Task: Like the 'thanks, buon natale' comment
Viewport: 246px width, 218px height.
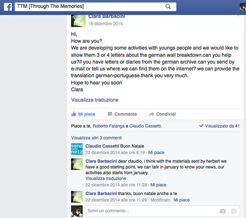Action: pos(182,200)
